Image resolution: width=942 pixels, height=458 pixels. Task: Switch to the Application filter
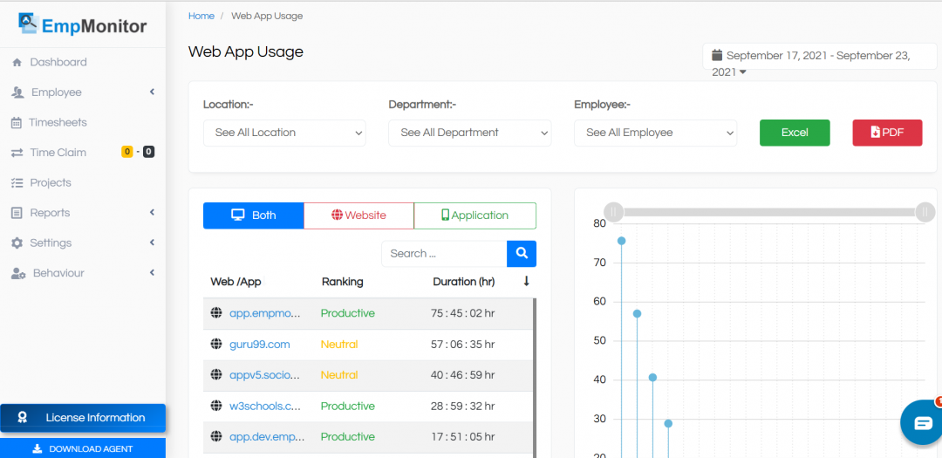(474, 215)
